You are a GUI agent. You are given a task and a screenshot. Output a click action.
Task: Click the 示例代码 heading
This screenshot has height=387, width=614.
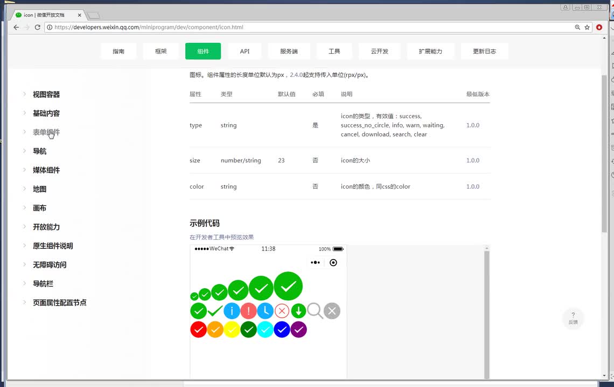click(x=205, y=223)
